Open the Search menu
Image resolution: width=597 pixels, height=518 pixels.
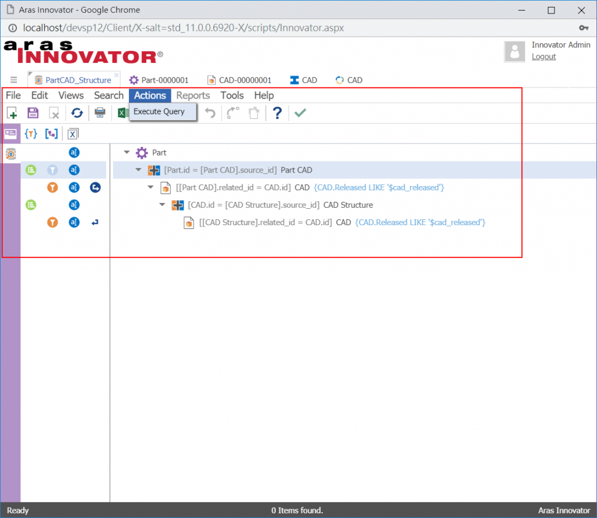pos(109,95)
